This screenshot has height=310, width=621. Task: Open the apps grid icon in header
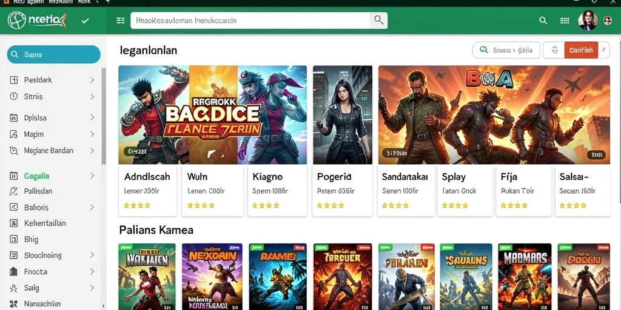(x=565, y=21)
